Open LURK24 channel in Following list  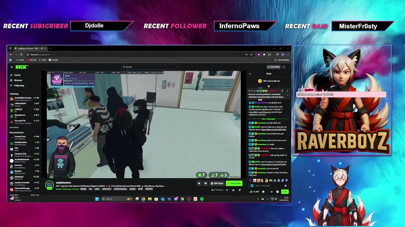(x=25, y=110)
